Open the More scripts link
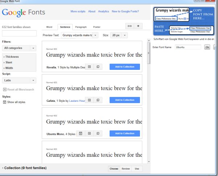Viewport: 218px width, 176px height. 78,11
